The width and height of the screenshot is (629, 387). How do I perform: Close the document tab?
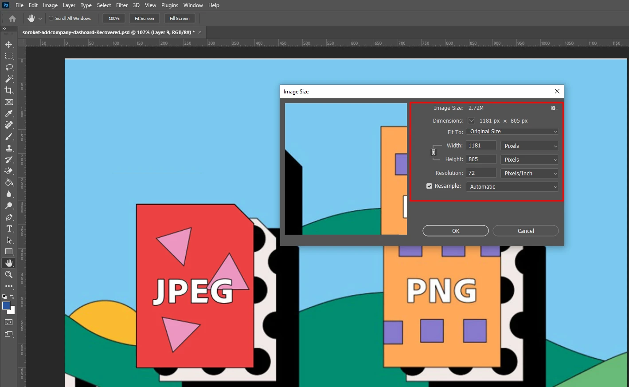click(200, 32)
